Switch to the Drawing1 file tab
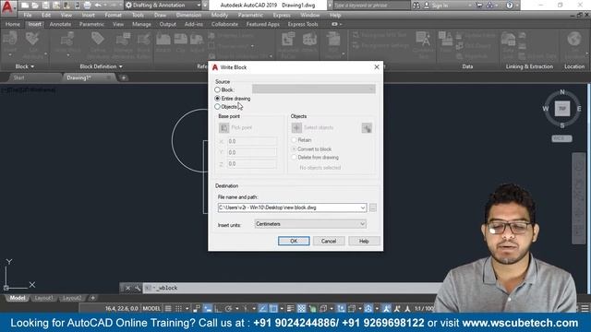Image resolution: width=591 pixels, height=332 pixels. point(78,77)
